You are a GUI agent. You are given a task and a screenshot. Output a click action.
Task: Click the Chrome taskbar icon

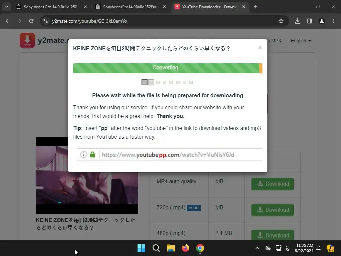(x=200, y=248)
